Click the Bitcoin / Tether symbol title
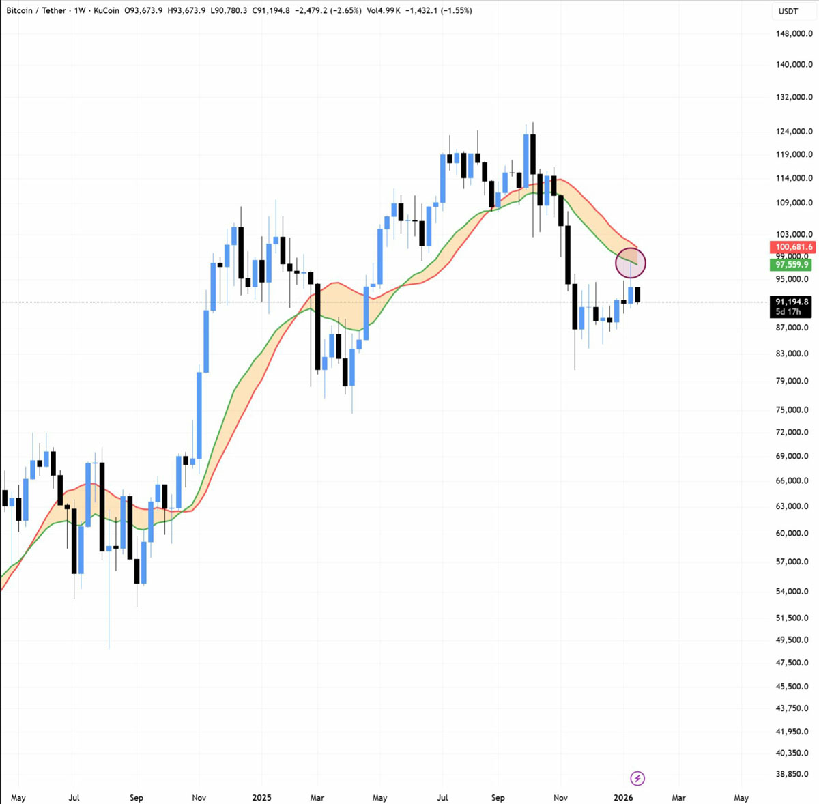The width and height of the screenshot is (819, 804). tap(36, 11)
